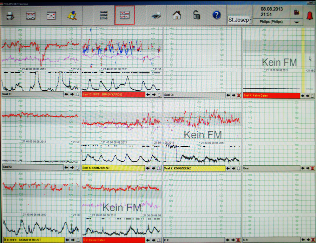The image size is (316, 243).
Task: Toggle the alarm bell for Saal 1
Action: click(78, 94)
